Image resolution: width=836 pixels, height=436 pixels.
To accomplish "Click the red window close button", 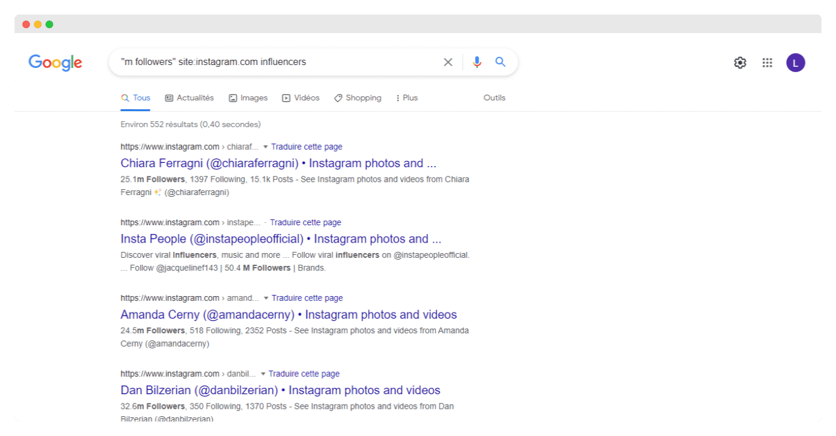I will (x=26, y=24).
